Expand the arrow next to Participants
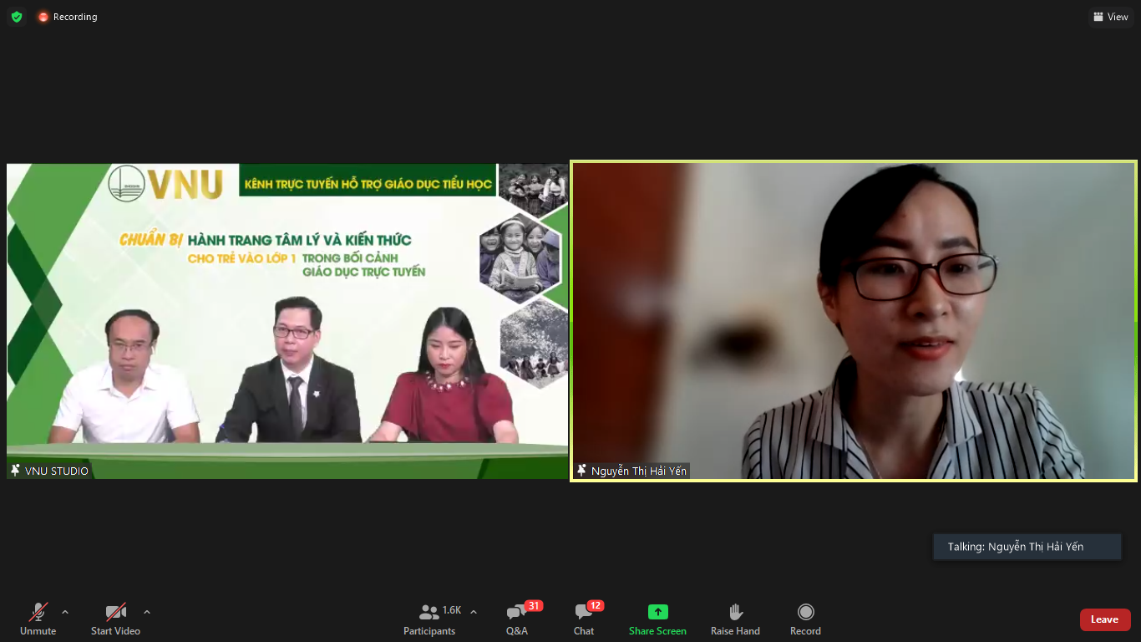1141x642 pixels. pyautogui.click(x=474, y=612)
